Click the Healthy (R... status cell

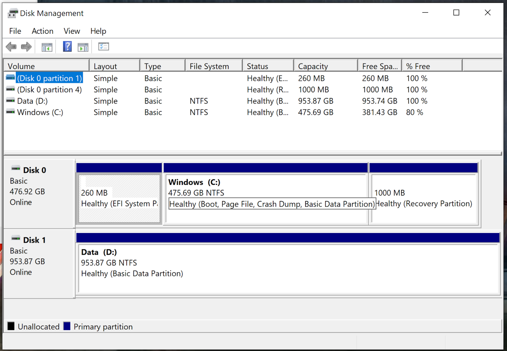[268, 89]
